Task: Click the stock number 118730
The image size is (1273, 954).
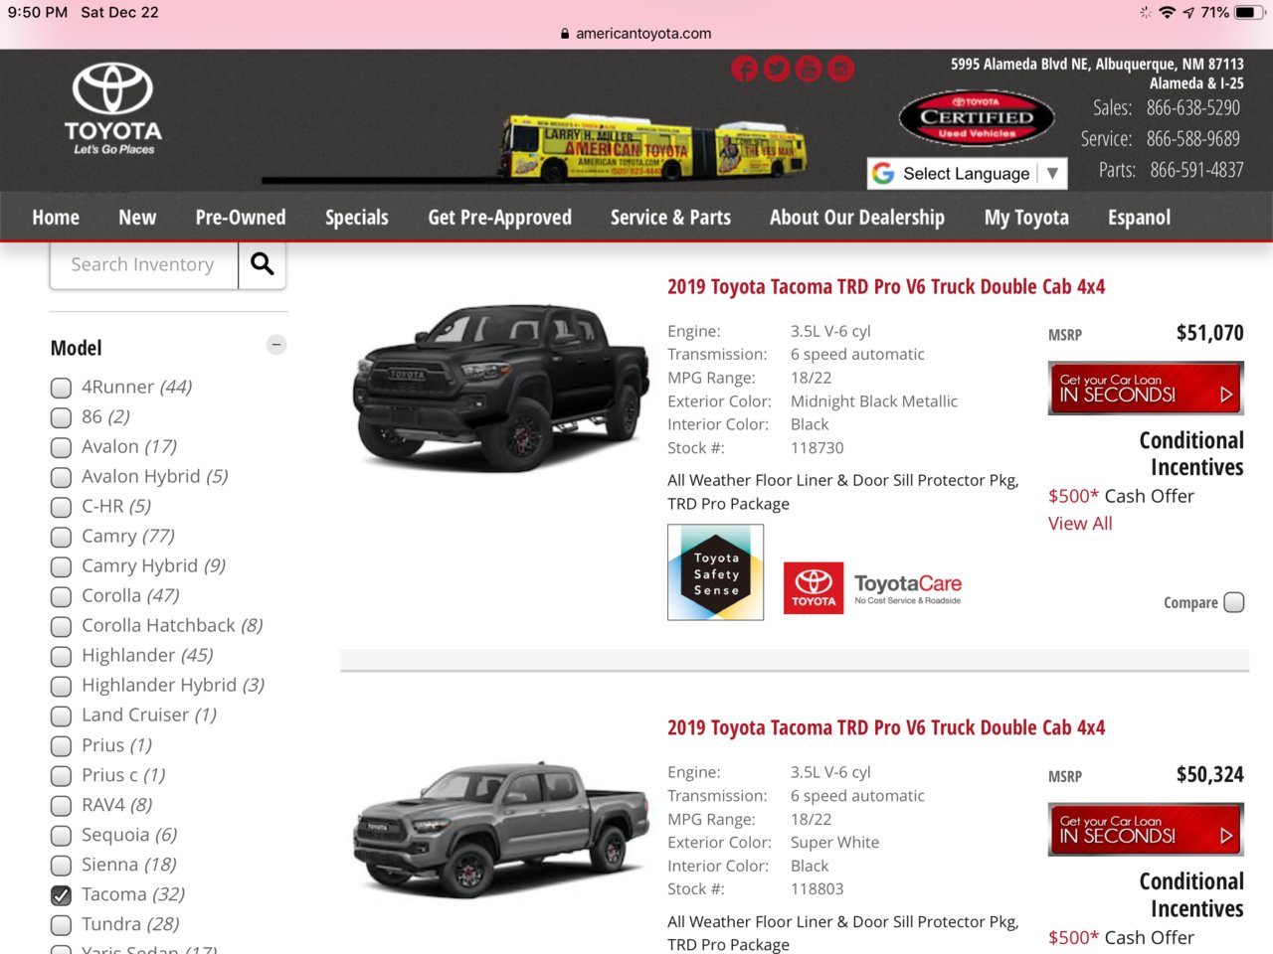Action: pos(818,448)
